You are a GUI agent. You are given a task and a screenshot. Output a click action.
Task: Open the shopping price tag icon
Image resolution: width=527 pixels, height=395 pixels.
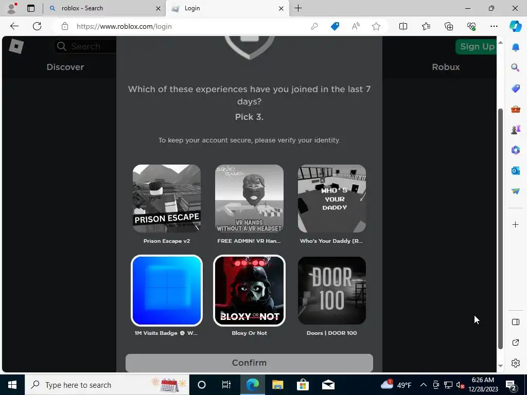coord(335,26)
